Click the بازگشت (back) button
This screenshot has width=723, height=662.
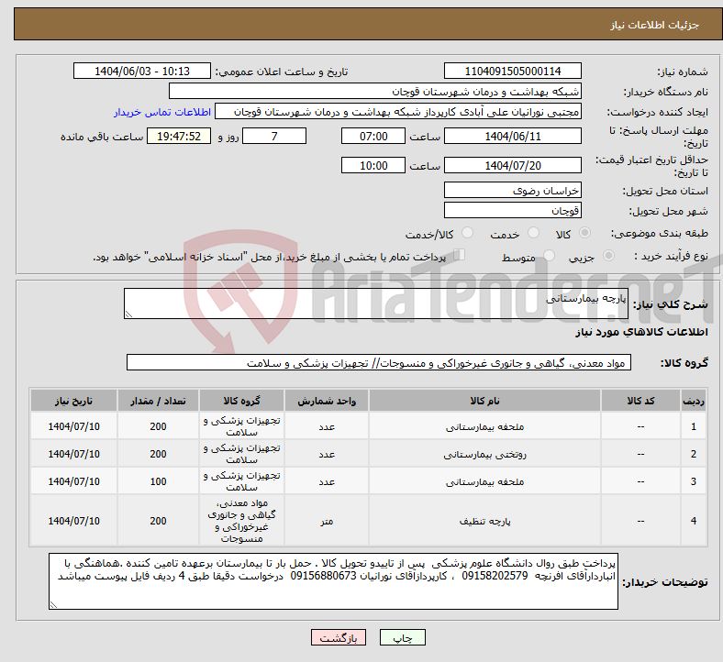[339, 637]
